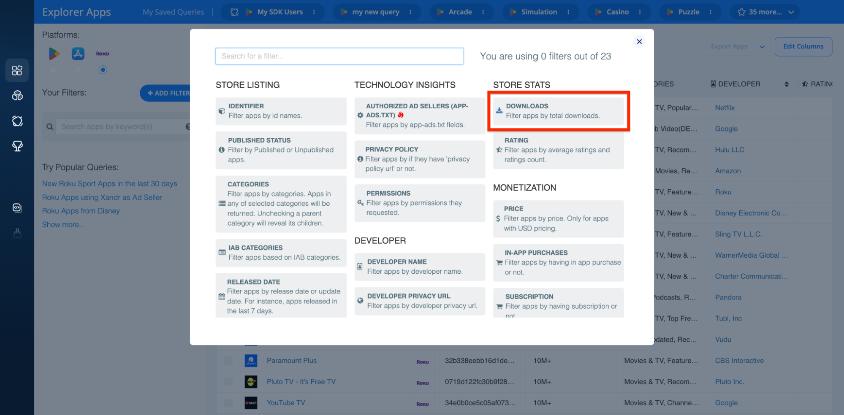Click the Export Apps button
This screenshot has width=844, height=415.
tap(729, 46)
